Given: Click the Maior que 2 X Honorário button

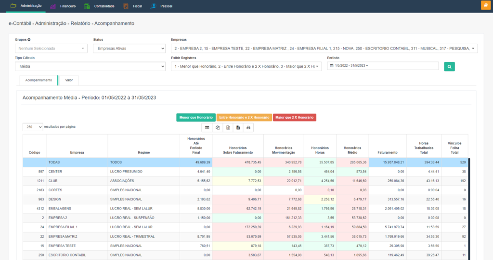Looking at the screenshot, I should point(295,117).
